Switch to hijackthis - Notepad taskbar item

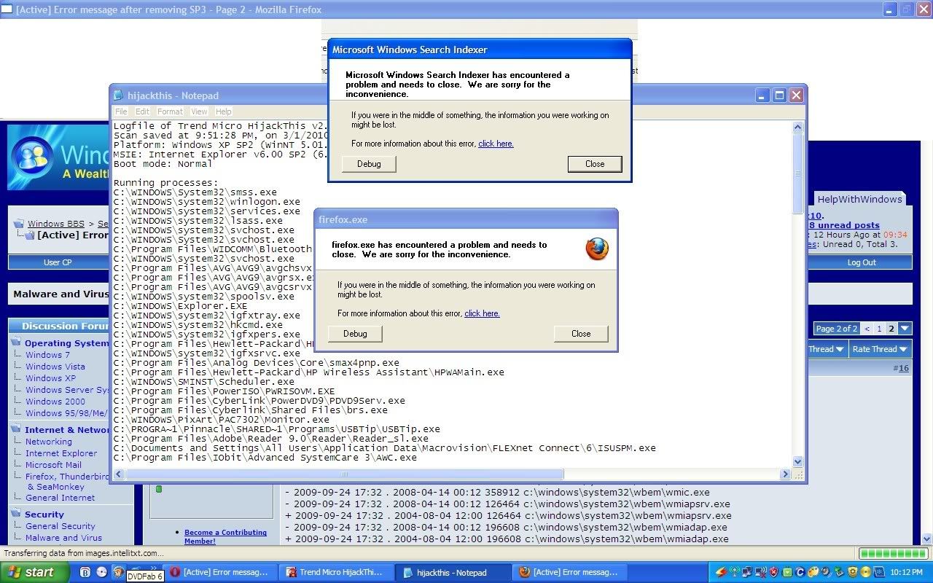point(453,573)
